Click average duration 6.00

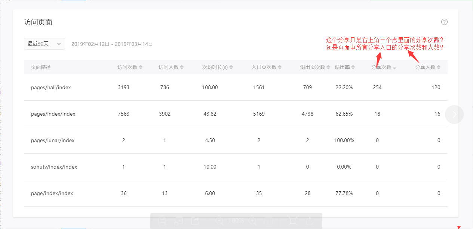(x=210, y=193)
